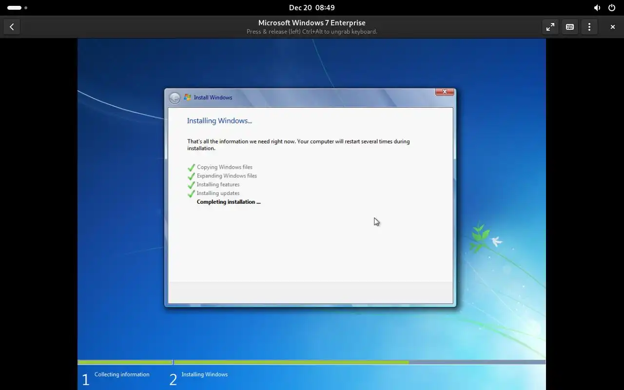Viewport: 624px width, 390px height.
Task: Click the 'Installing features' step text
Action: click(x=218, y=185)
